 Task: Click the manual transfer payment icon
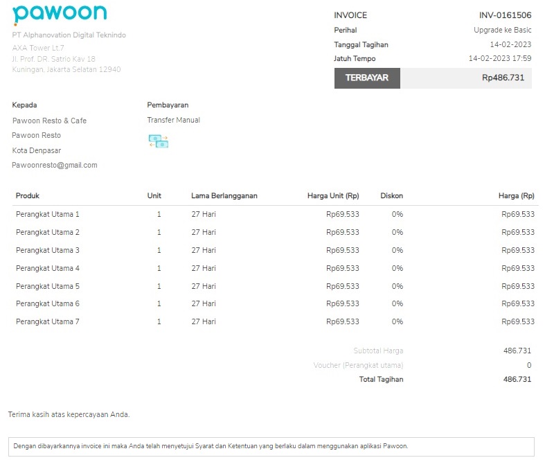[159, 141]
